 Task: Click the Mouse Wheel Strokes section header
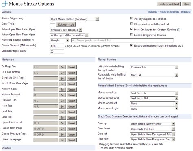click(x=145, y=86)
